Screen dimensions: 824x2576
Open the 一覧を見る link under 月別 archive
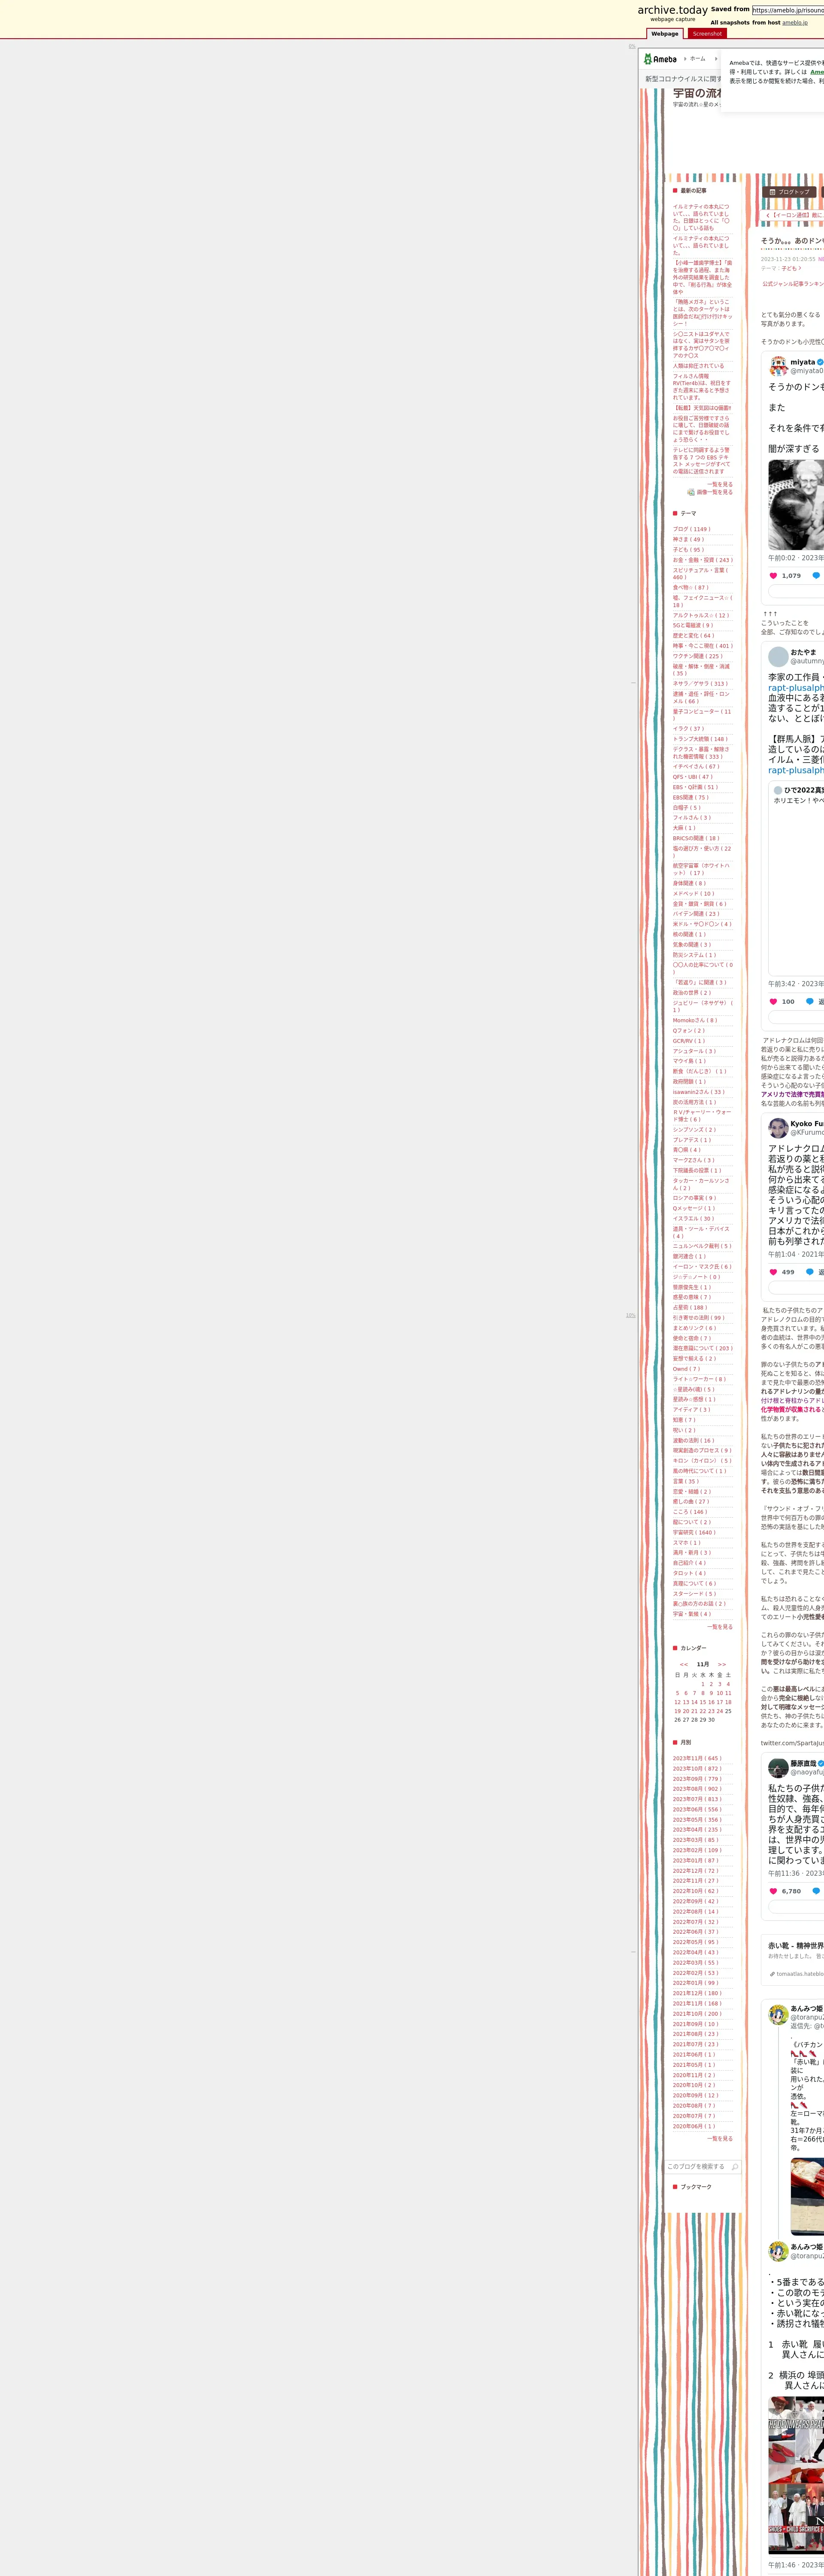point(720,2139)
